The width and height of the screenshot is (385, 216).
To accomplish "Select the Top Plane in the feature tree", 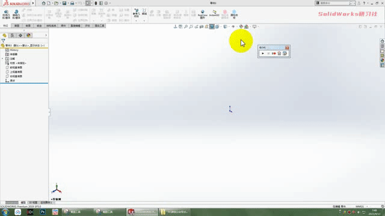I will point(14,72).
